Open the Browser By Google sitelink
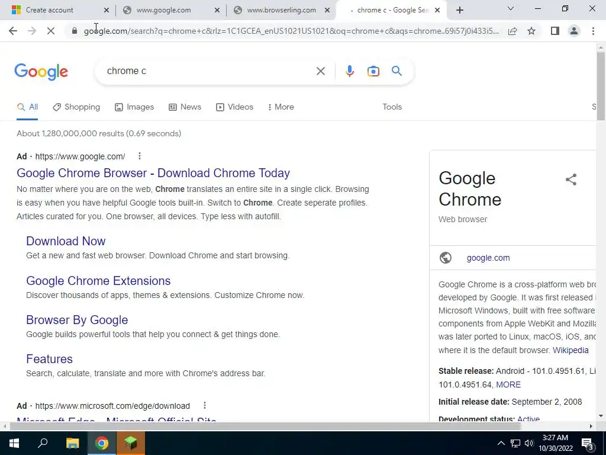The image size is (606, 455). click(x=77, y=320)
